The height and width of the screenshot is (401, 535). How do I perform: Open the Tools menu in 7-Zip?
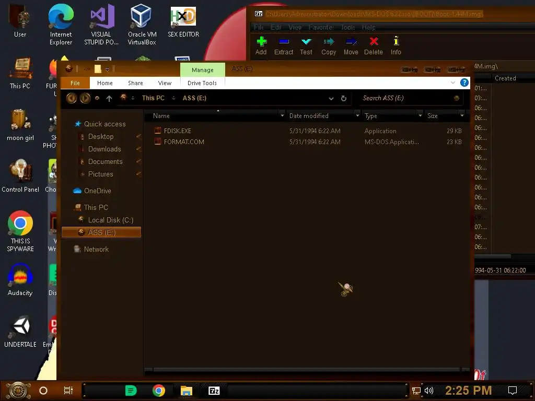348,27
